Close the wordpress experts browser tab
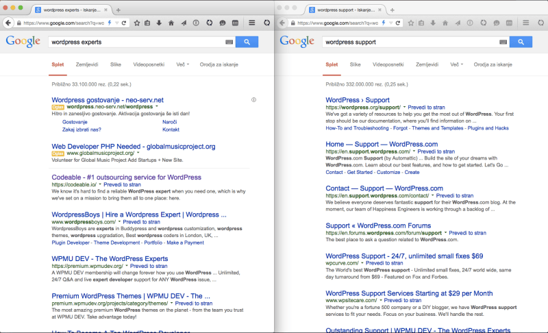The width and height of the screenshot is (548, 333). 105,10
